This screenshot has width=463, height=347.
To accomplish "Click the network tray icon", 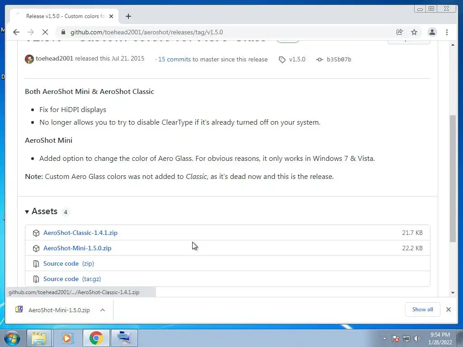I will click(406, 338).
